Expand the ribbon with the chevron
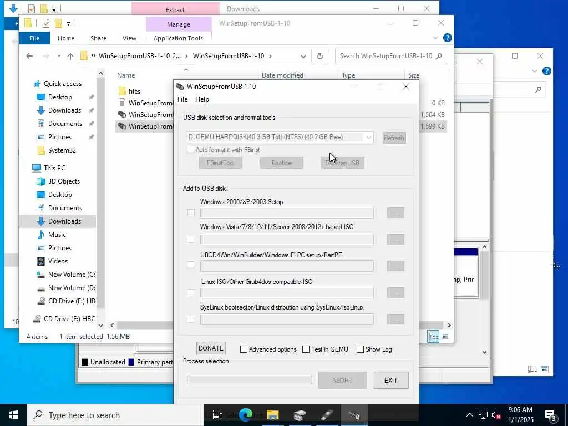Viewport: 568px width, 426px height. point(435,38)
